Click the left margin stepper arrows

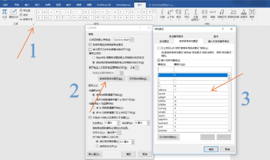pyautogui.click(x=118, y=123)
